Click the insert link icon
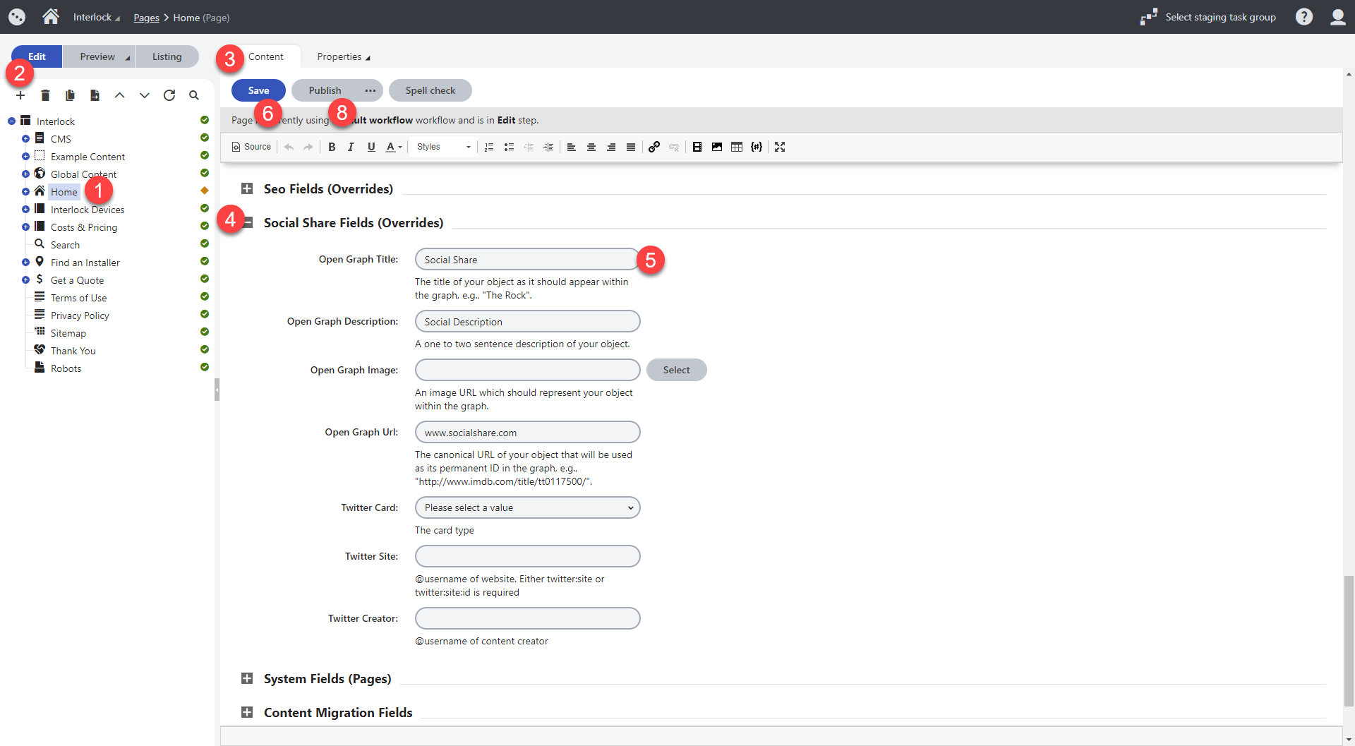This screenshot has width=1355, height=746. pyautogui.click(x=654, y=147)
